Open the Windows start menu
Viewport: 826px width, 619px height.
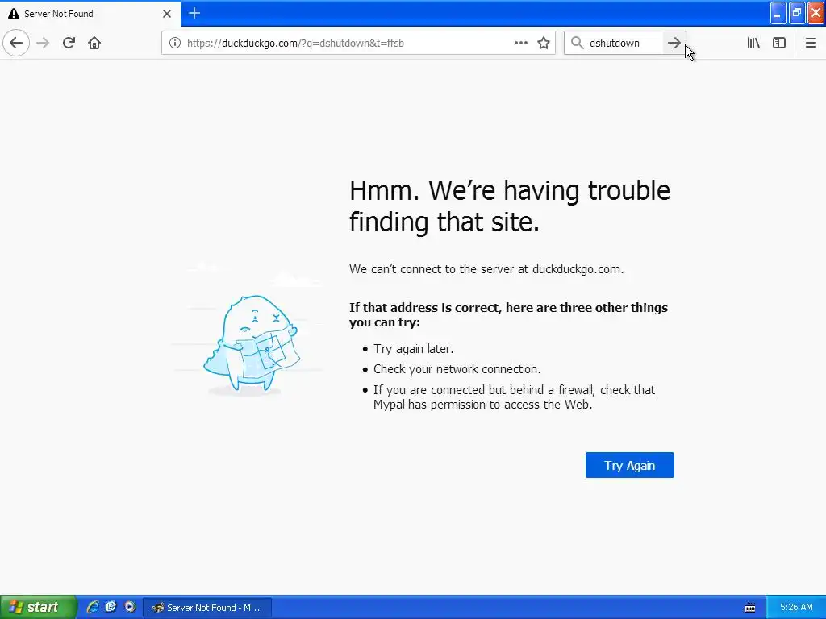coord(38,608)
